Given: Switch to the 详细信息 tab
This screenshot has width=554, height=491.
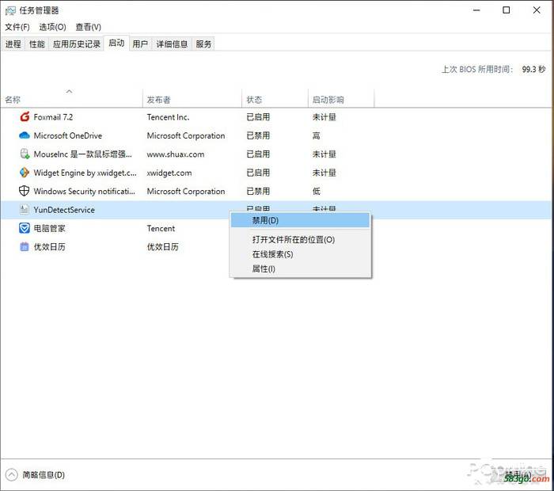Looking at the screenshot, I should click(172, 44).
